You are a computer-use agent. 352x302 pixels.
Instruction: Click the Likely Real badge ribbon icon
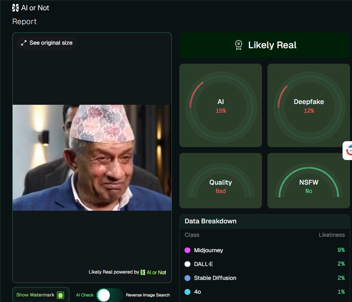[238, 45]
